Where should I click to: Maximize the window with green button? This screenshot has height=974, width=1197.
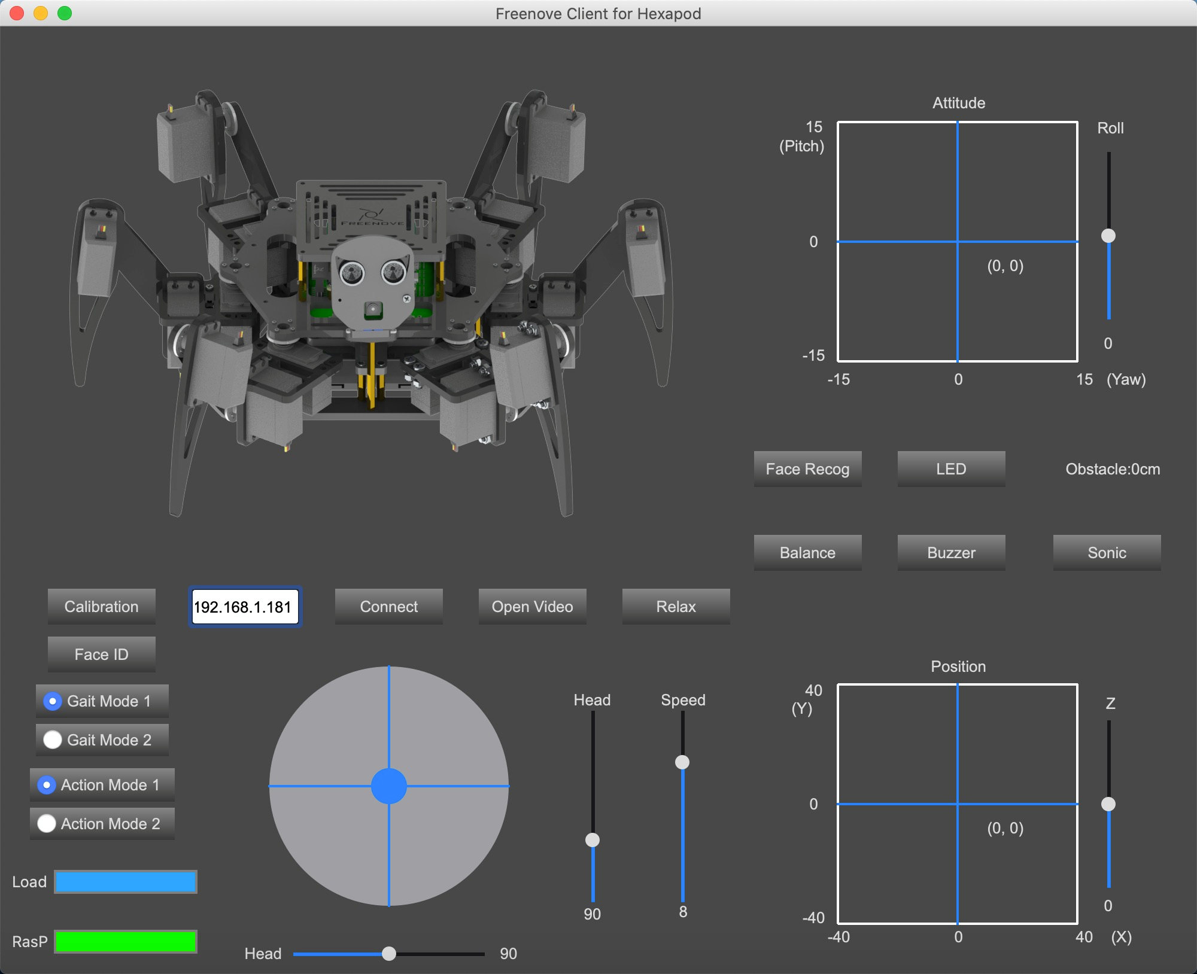pos(65,13)
